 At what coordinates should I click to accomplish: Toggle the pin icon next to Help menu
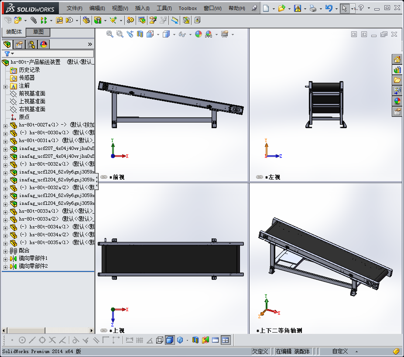click(254, 8)
